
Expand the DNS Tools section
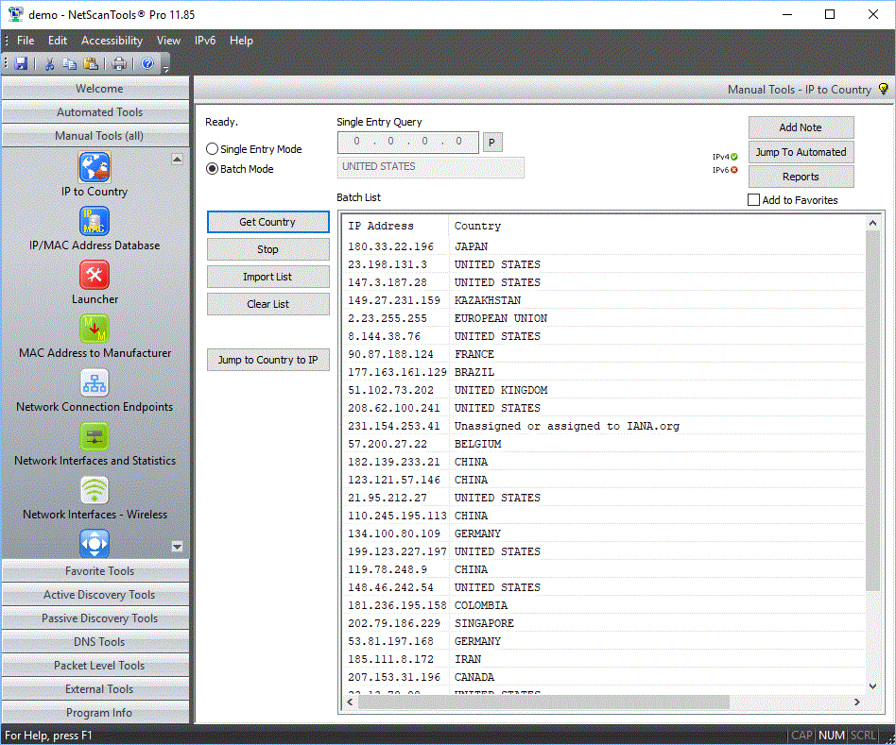click(99, 642)
